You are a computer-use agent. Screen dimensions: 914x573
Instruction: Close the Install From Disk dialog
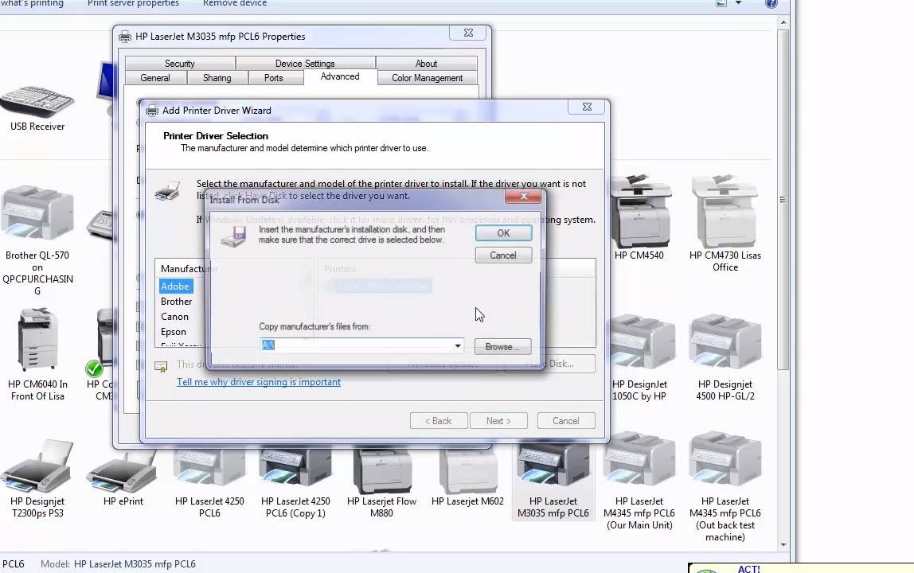[x=523, y=197]
